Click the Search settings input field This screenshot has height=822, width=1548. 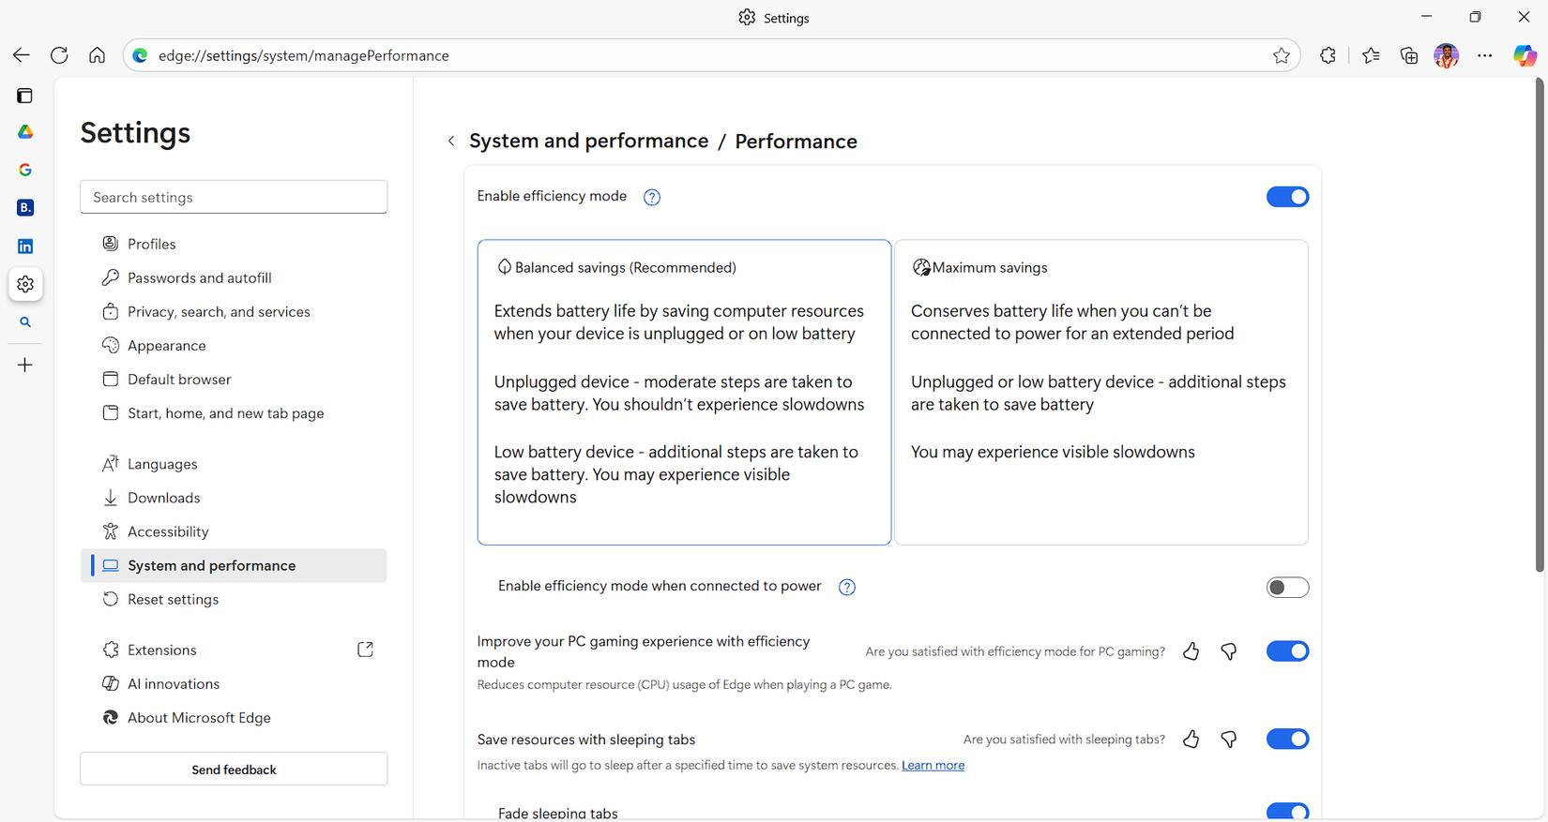(x=234, y=197)
